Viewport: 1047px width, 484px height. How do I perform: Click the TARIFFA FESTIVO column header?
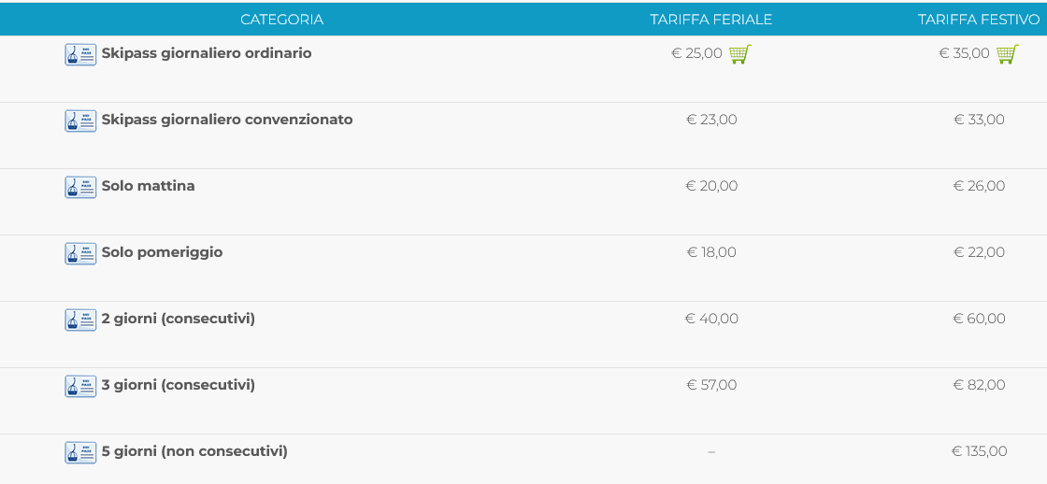pos(978,20)
